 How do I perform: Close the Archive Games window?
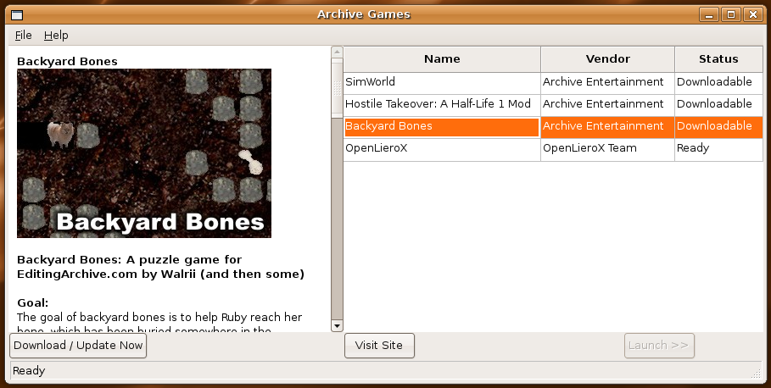click(x=753, y=14)
